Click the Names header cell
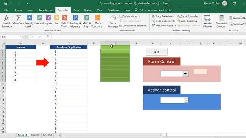Screen dimensions: 246x138 point(21,47)
